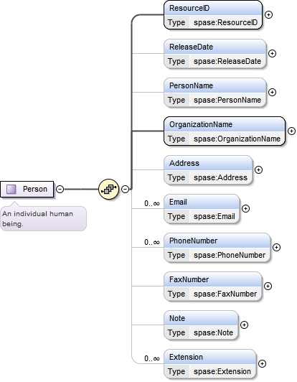Image resolution: width=297 pixels, height=382 pixels.
Task: Click the spase:OrganizationName type value
Action: pos(237,139)
